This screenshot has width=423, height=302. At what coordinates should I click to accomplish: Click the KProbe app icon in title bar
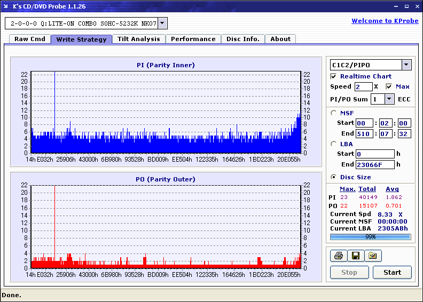[x=7, y=6]
